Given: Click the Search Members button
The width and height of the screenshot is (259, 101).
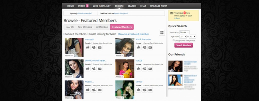Looking at the screenshot, I should 184,45.
